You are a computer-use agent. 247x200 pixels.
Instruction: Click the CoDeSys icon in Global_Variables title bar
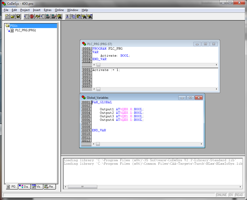[84, 97]
